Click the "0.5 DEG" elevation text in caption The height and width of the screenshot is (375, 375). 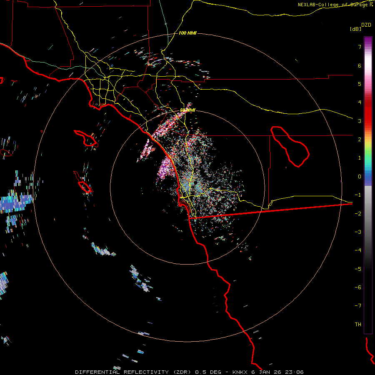[x=208, y=372]
